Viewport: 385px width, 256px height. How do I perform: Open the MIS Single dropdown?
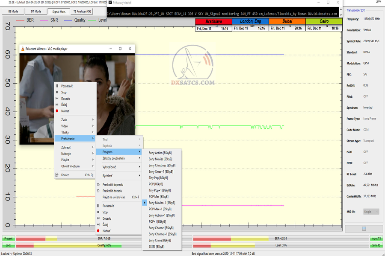click(371, 212)
